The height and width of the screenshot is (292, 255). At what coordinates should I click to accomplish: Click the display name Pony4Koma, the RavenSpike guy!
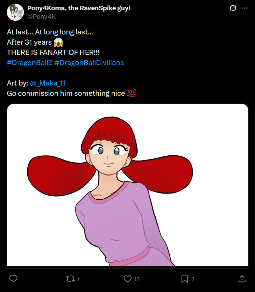click(79, 8)
